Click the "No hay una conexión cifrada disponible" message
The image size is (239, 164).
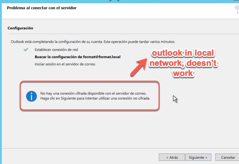click(x=93, y=93)
